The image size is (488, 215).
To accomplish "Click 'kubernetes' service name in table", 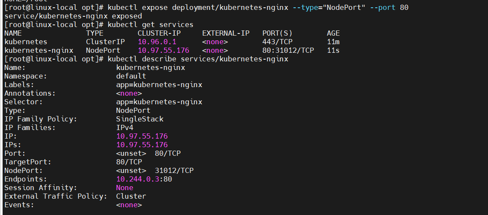I will tap(26, 42).
